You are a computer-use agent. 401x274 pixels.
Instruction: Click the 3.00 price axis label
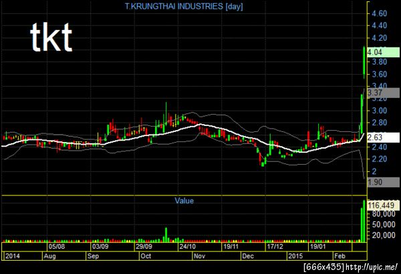[380, 111]
